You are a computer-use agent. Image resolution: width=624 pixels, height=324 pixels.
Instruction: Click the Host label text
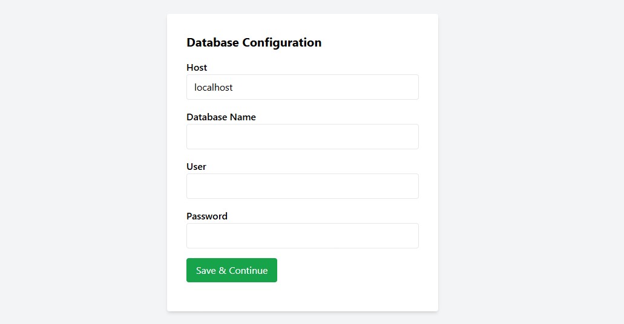point(197,68)
